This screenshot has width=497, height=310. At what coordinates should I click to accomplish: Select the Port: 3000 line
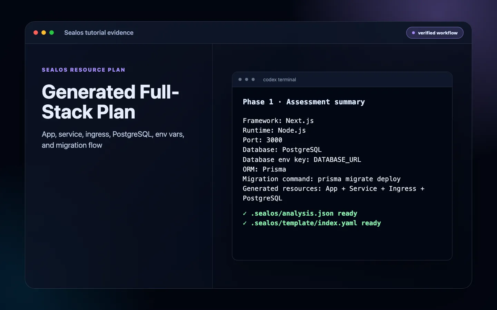[x=262, y=140]
